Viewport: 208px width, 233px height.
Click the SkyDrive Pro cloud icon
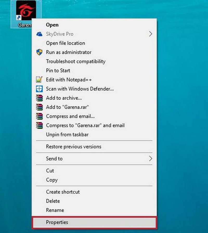[x=39, y=34]
